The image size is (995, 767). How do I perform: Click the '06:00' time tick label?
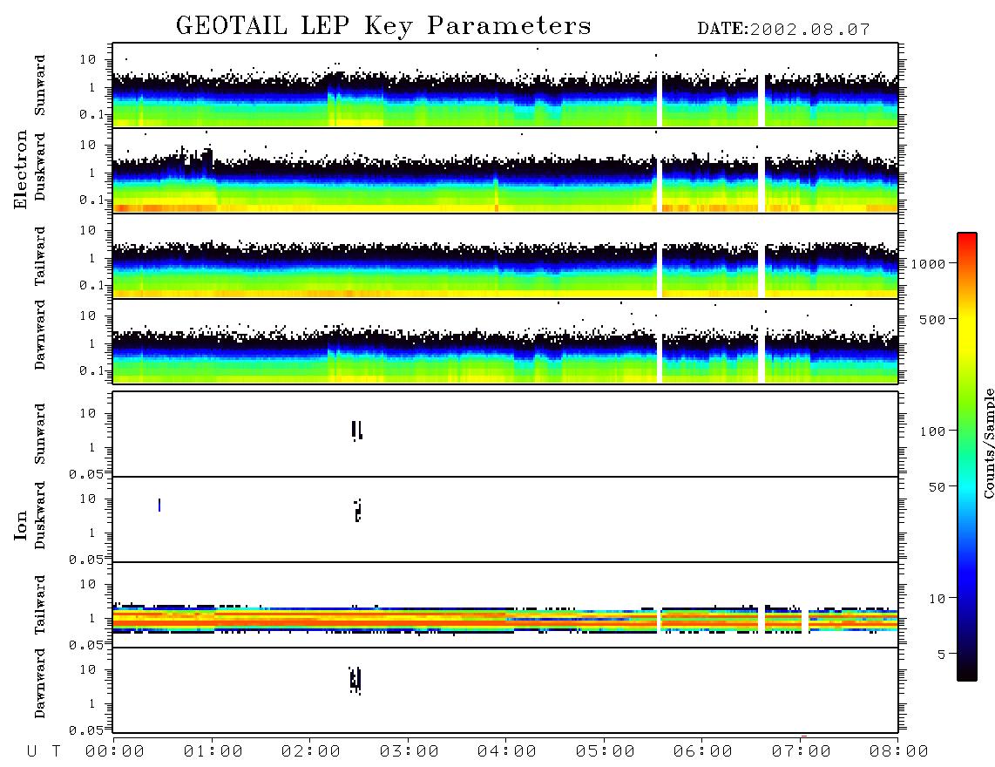703,752
